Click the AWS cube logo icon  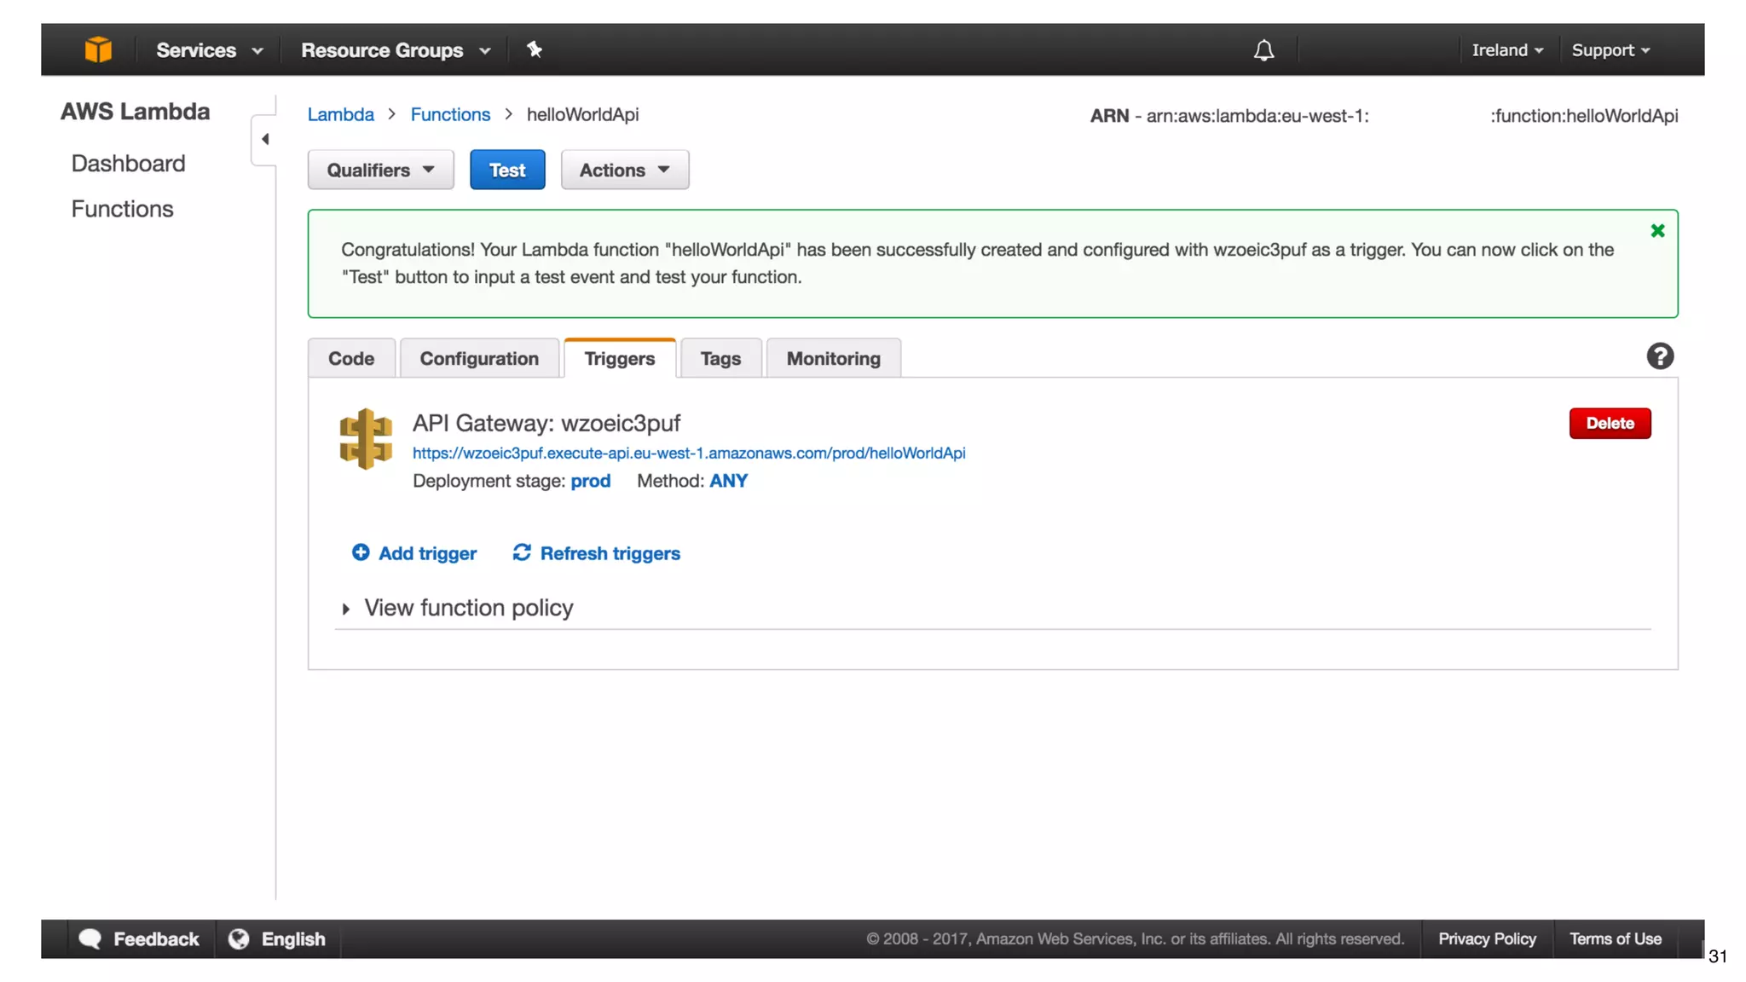[x=98, y=49]
